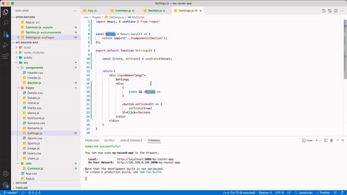Split the terminal panel
This screenshot has width=347, height=195.
pos(326,140)
